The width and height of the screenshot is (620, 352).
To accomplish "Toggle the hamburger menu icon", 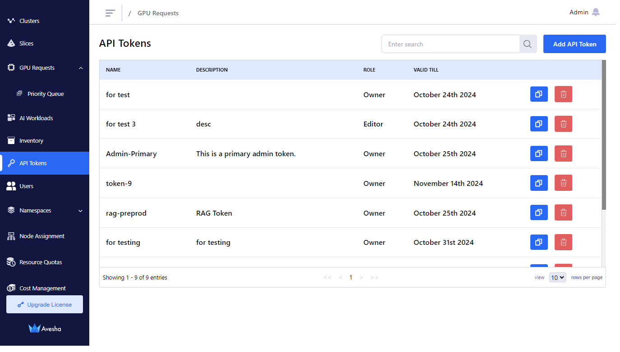I will point(110,13).
